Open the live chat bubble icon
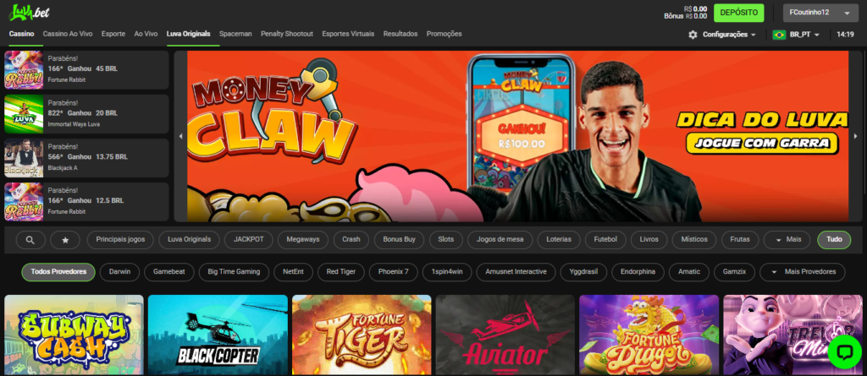This screenshot has height=376, width=867. (844, 351)
